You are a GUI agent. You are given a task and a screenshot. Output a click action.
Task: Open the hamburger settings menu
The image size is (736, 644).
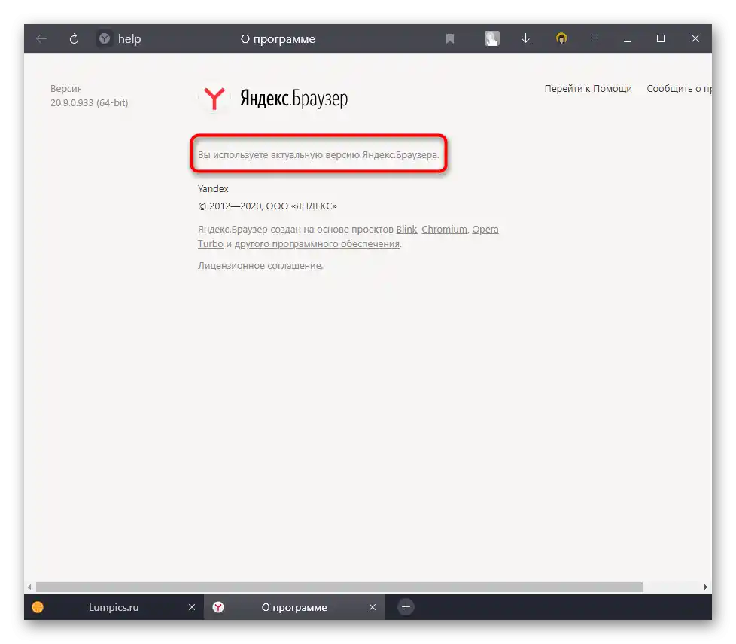(595, 38)
